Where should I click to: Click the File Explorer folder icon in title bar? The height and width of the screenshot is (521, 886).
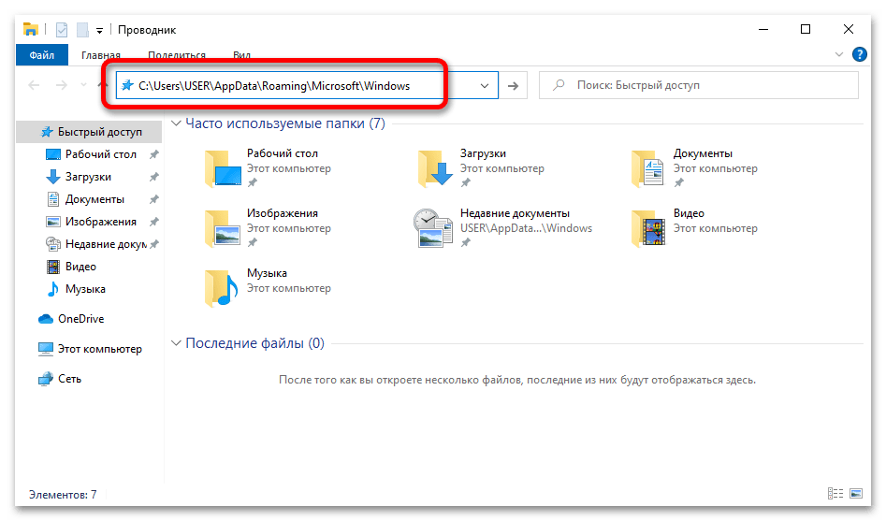click(31, 29)
